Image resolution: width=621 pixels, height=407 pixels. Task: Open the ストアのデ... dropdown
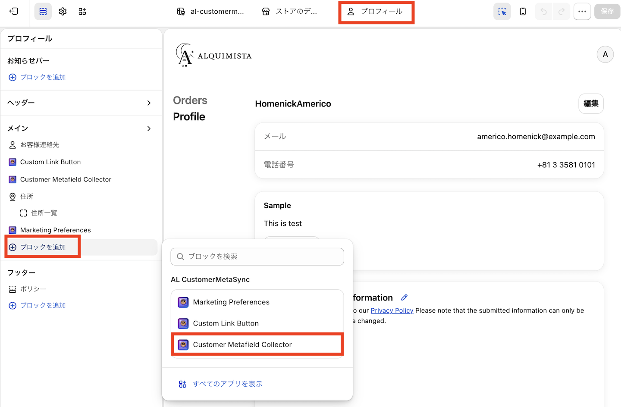point(290,12)
